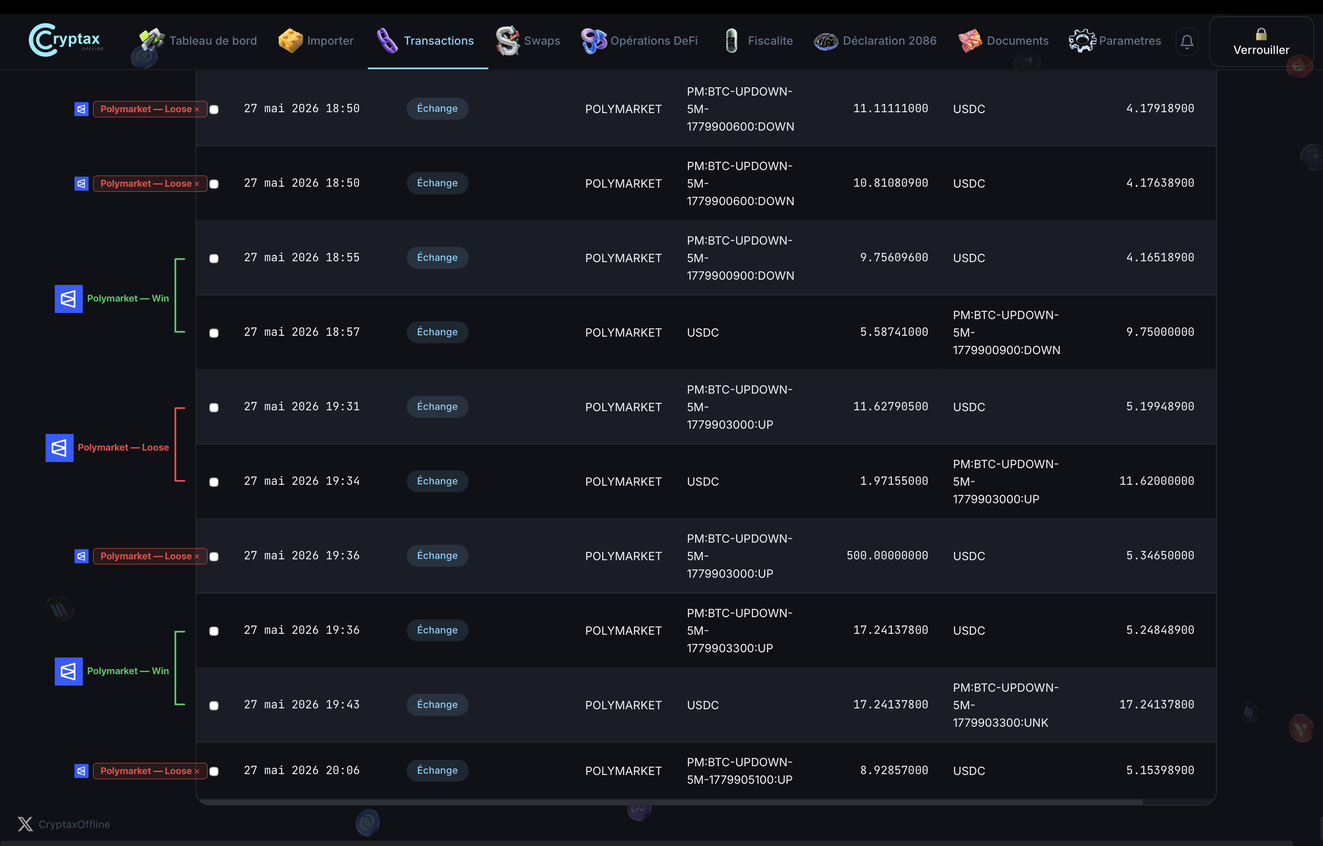Select the 27 mai 2026 19:43 row checkbox
Image resolution: width=1323 pixels, height=846 pixels.
pos(214,705)
